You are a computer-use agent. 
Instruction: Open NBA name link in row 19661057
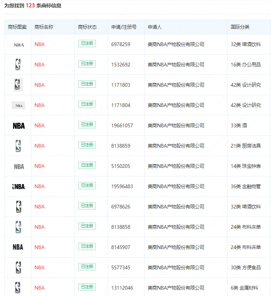pyautogui.click(x=39, y=125)
